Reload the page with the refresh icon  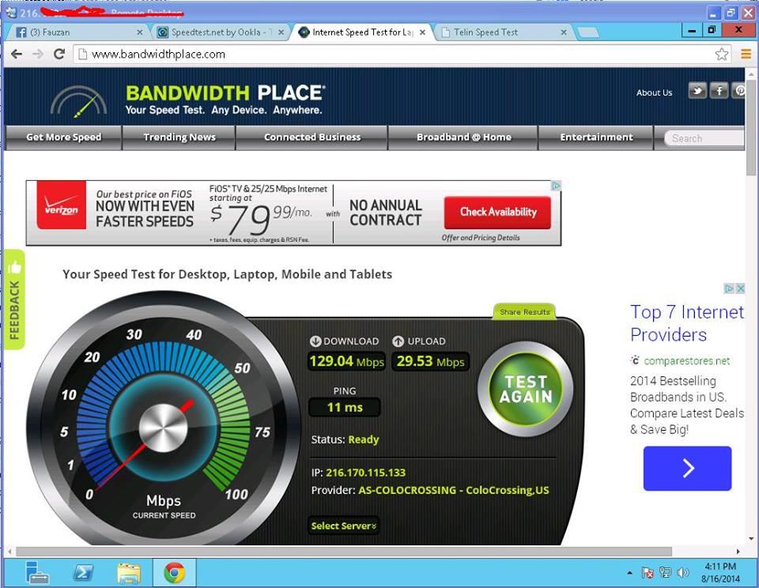pos(59,54)
